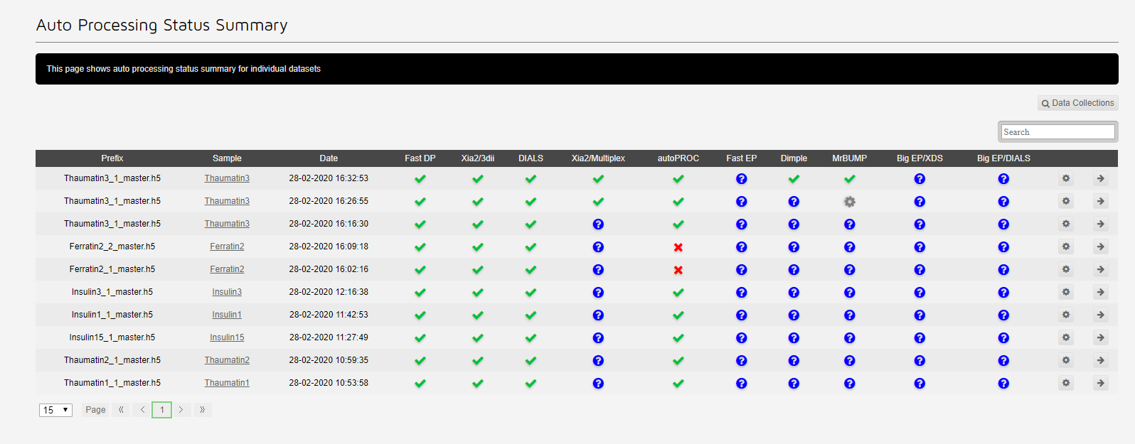Select page 1 in the pagination

(161, 410)
